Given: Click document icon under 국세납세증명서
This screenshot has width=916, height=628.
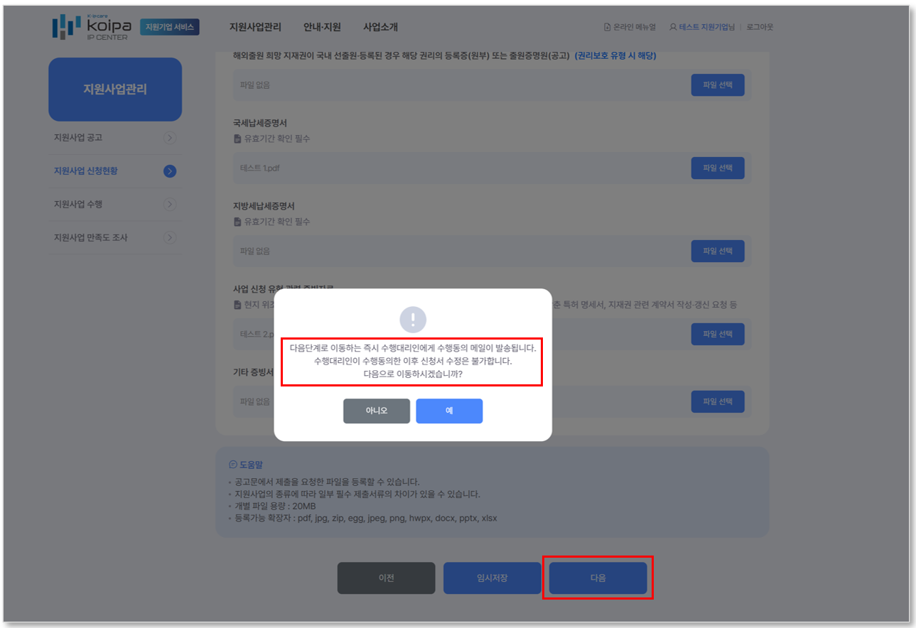Looking at the screenshot, I should 238,139.
